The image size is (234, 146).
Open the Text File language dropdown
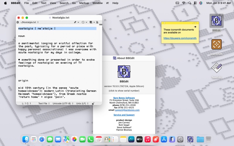tap(44, 103)
